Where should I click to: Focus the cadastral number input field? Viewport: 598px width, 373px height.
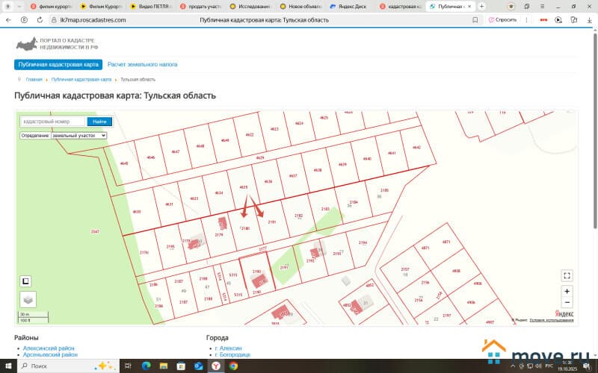pyautogui.click(x=52, y=122)
